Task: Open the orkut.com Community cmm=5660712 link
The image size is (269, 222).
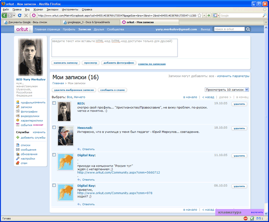Action: tap(118, 172)
